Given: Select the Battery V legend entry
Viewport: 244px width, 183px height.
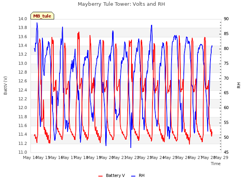Looking at the screenshot, I should (x=112, y=175).
